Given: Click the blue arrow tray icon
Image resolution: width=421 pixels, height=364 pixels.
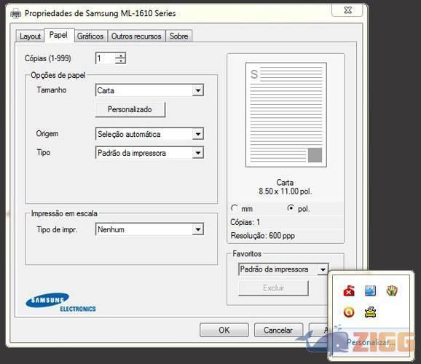Looking at the screenshot, I should [x=370, y=291].
